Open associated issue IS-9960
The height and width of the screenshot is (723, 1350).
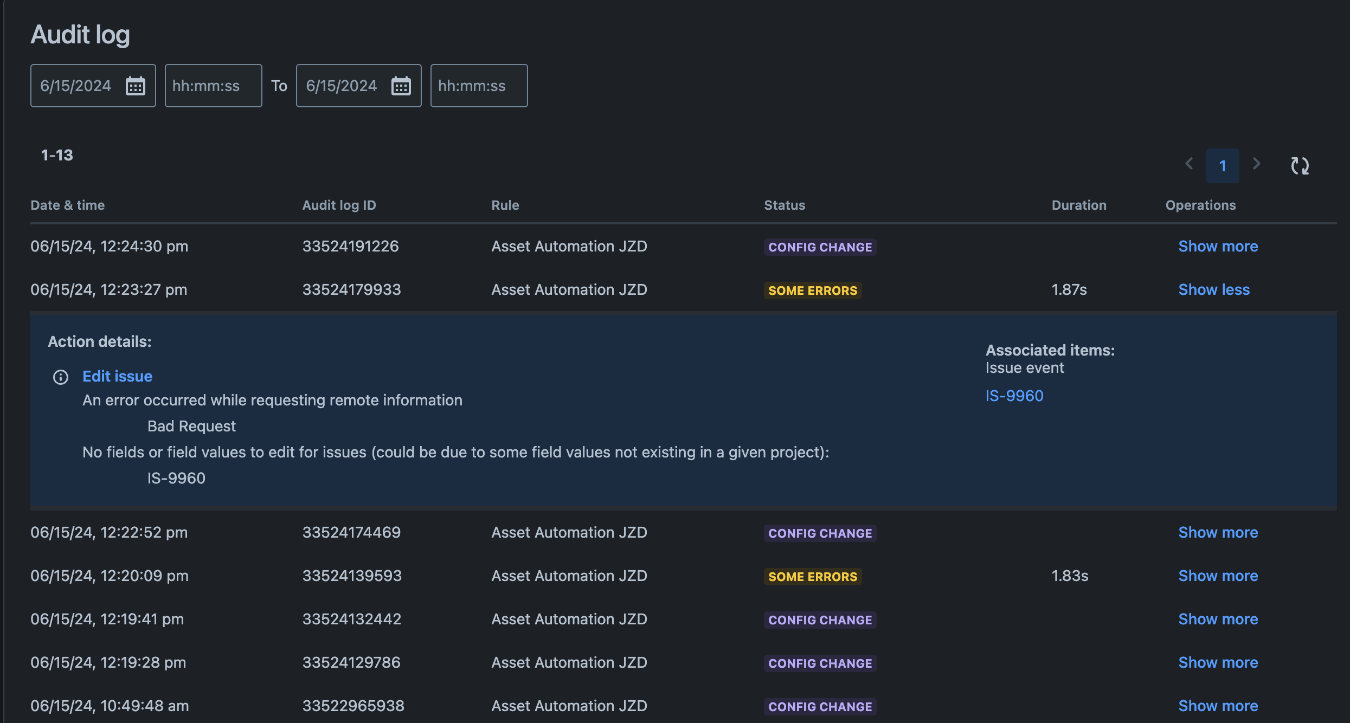pyautogui.click(x=1014, y=396)
